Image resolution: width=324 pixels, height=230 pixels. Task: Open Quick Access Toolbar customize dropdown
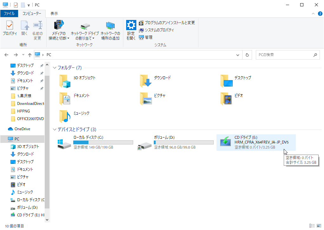point(29,5)
